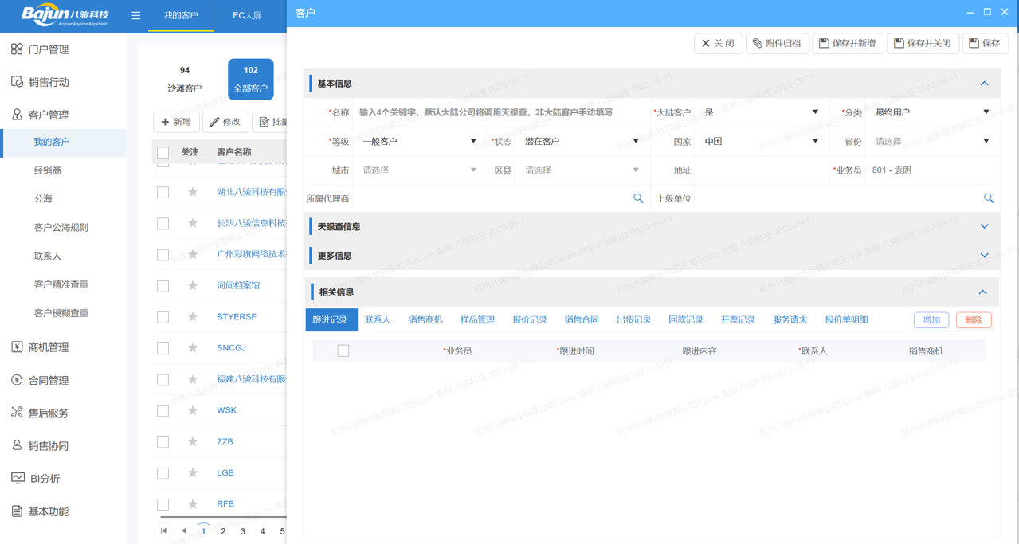Click the 上级单位 search magnifier icon

[989, 198]
